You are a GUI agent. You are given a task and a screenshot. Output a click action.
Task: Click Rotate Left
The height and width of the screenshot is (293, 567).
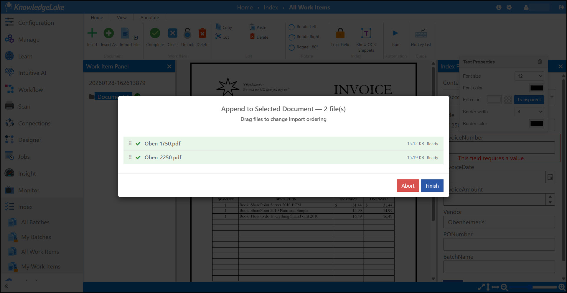(303, 27)
